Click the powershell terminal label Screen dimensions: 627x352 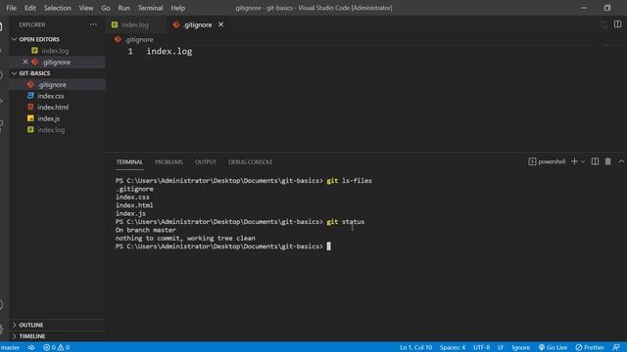click(547, 161)
